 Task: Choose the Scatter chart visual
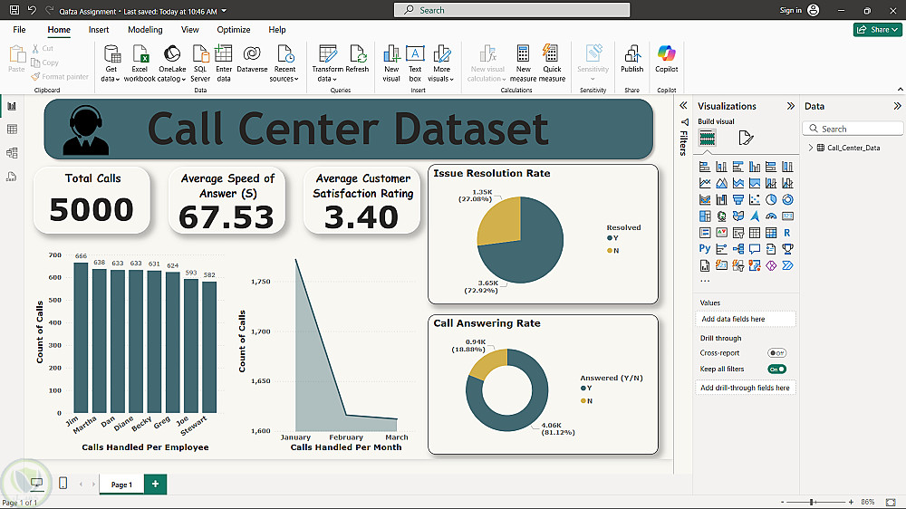(x=755, y=200)
